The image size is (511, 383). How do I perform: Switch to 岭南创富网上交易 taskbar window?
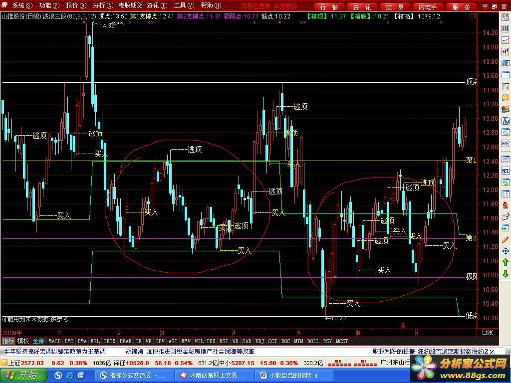213,376
